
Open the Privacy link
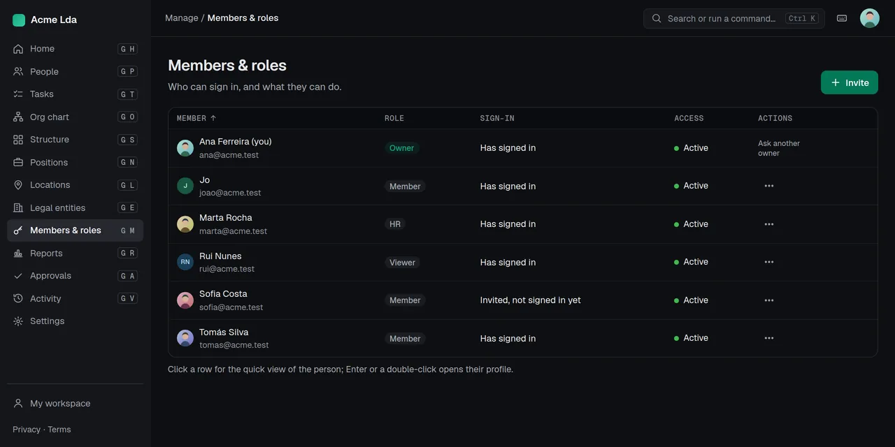[27, 430]
